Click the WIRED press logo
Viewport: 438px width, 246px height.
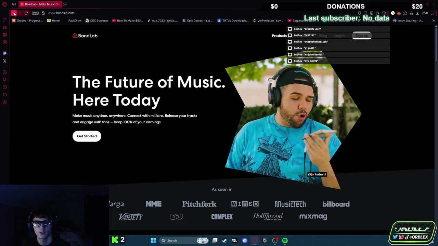pyautogui.click(x=245, y=204)
